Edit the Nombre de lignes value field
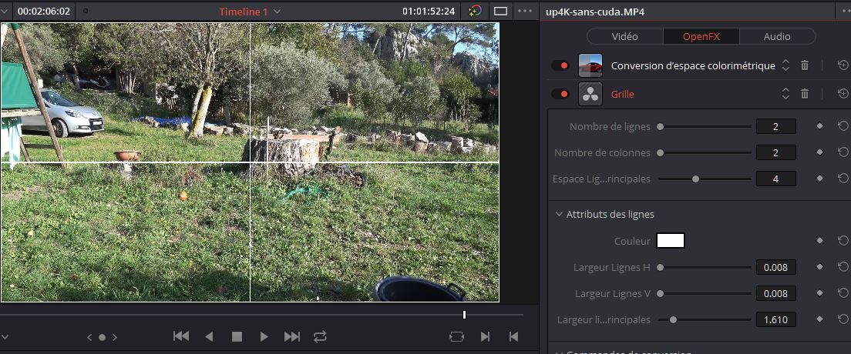Image resolution: width=851 pixels, height=354 pixels. [x=776, y=126]
